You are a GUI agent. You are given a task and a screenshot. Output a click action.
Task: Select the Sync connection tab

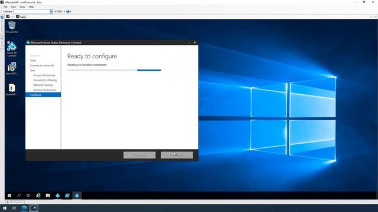pyautogui.click(x=21, y=17)
